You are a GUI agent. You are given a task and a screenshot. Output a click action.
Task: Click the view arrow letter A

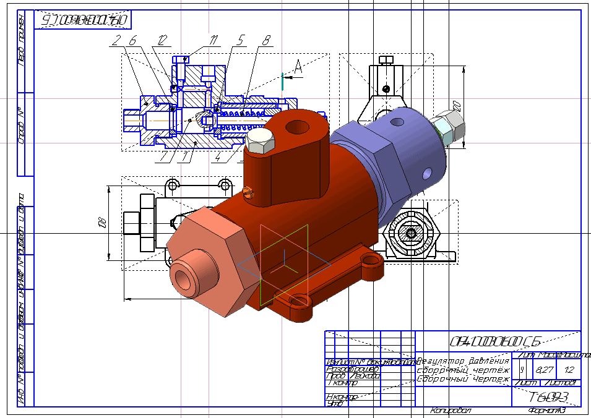298,67
